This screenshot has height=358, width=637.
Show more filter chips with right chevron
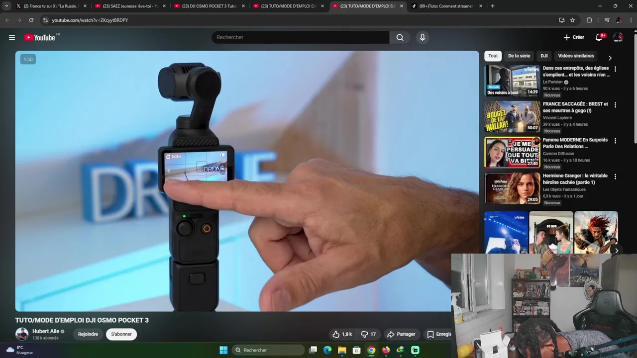coord(610,58)
